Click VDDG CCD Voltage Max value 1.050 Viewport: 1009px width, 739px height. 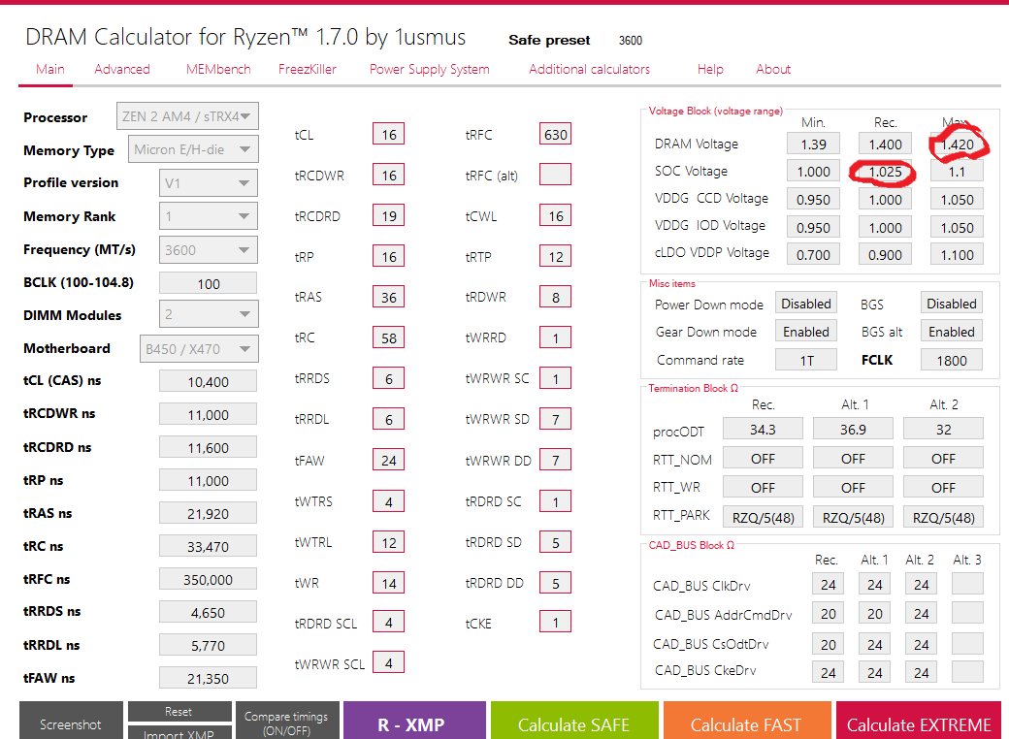click(x=957, y=200)
